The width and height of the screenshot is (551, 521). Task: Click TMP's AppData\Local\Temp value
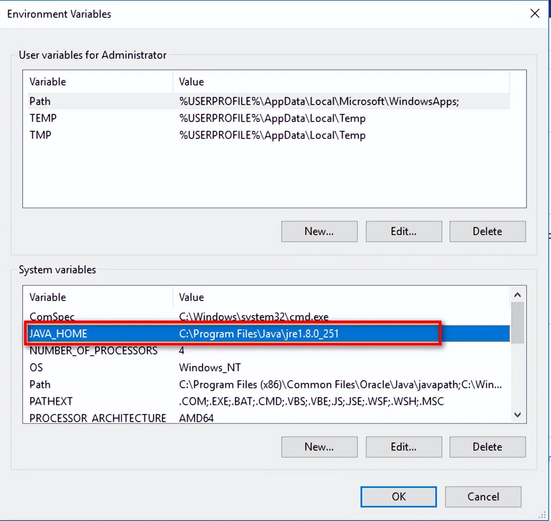pyautogui.click(x=272, y=135)
